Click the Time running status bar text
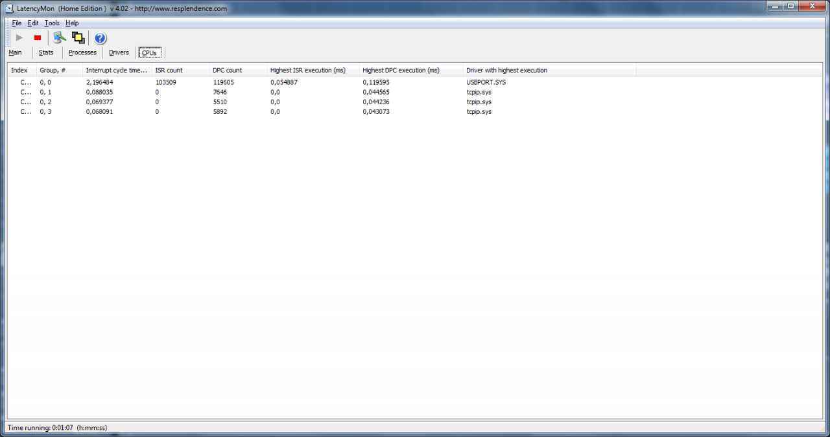Image resolution: width=830 pixels, height=437 pixels. coord(57,428)
